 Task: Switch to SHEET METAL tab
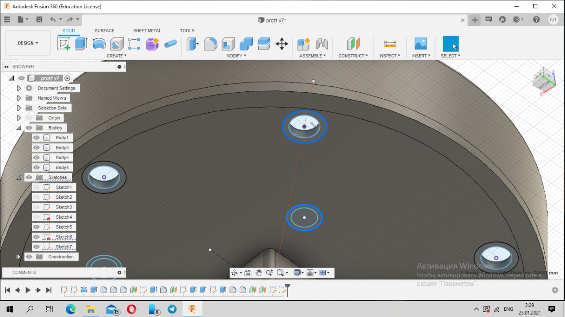point(147,30)
